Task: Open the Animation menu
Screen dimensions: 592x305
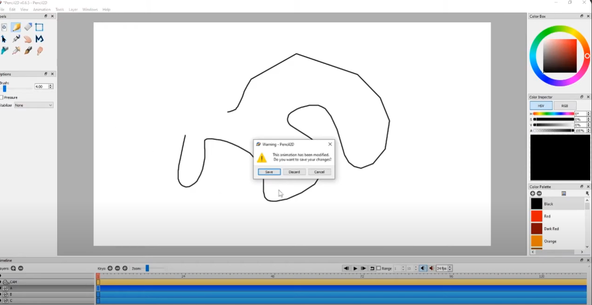Action: (x=42, y=9)
